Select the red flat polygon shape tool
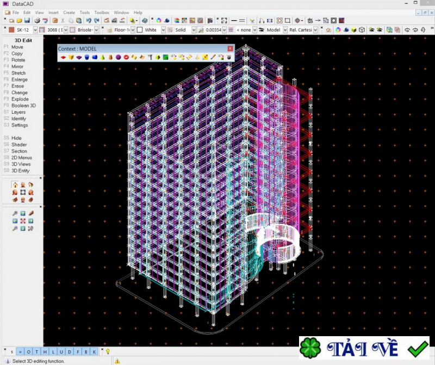Viewport: 435px width, 365px height. pyautogui.click(x=63, y=57)
